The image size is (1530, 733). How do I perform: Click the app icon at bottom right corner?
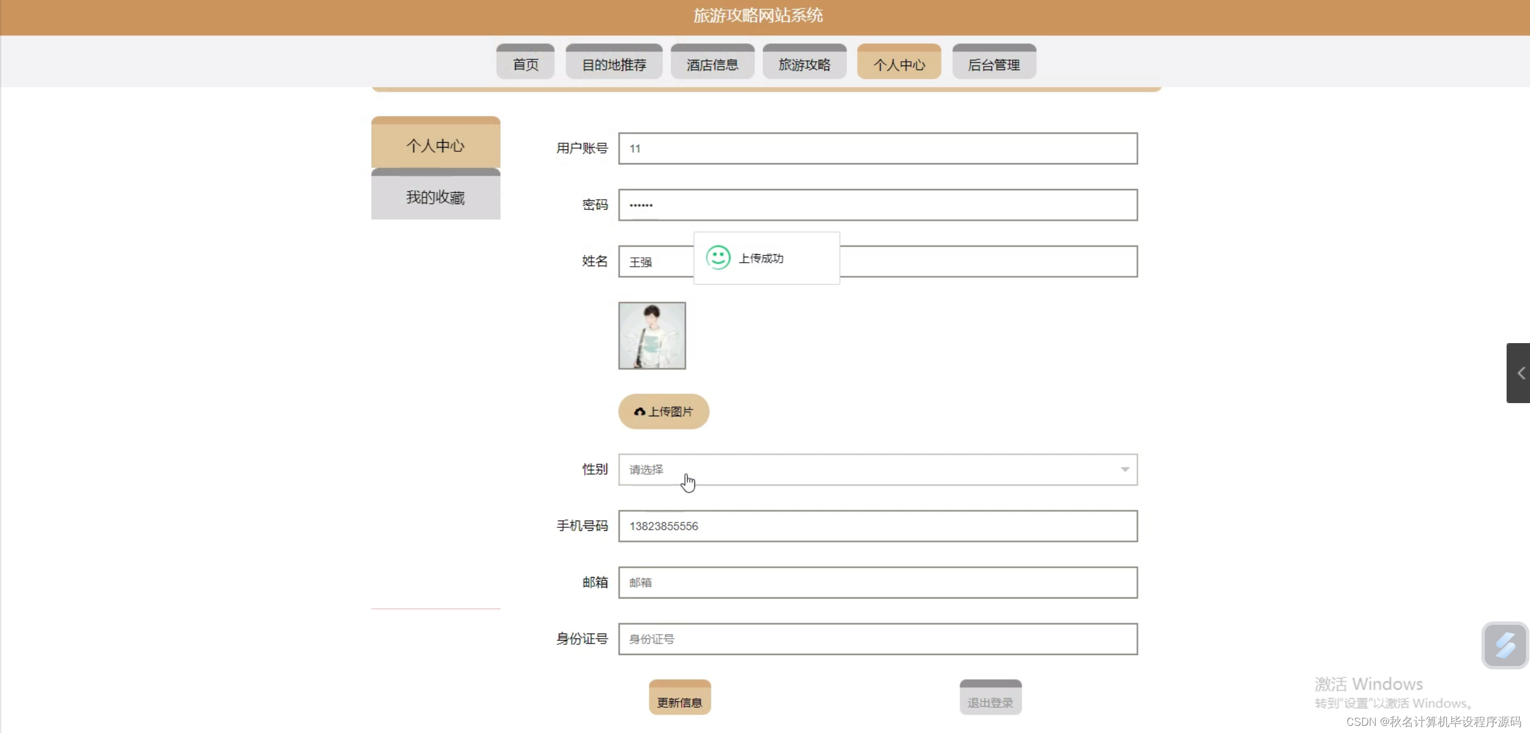click(x=1506, y=645)
